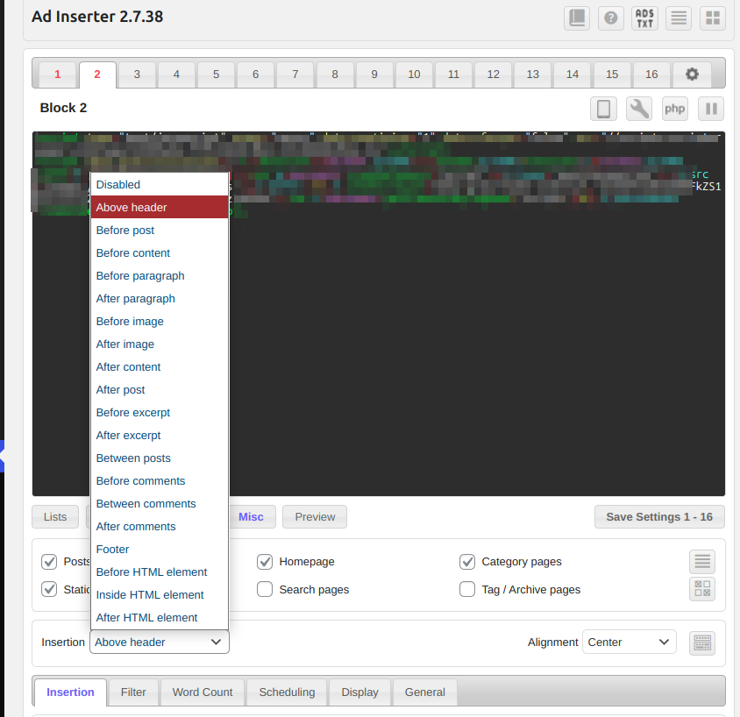The height and width of the screenshot is (717, 740).
Task: Uncheck the Category pages checkbox
Action: [x=467, y=562]
